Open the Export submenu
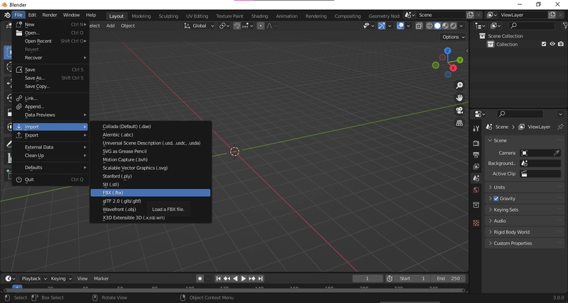The height and width of the screenshot is (303, 568). 50,135
